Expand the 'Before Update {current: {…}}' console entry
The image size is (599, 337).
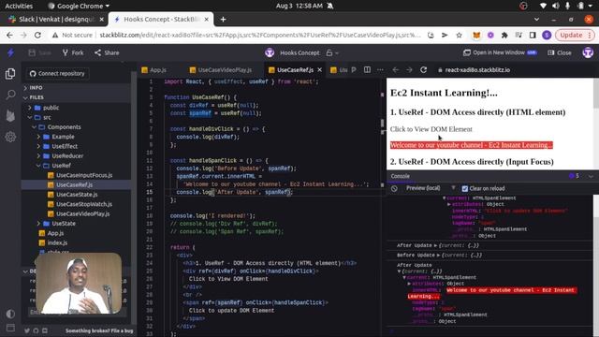pyautogui.click(x=439, y=255)
